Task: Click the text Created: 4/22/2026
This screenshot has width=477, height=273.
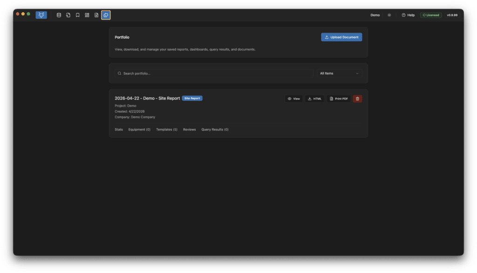Action: 129,111
